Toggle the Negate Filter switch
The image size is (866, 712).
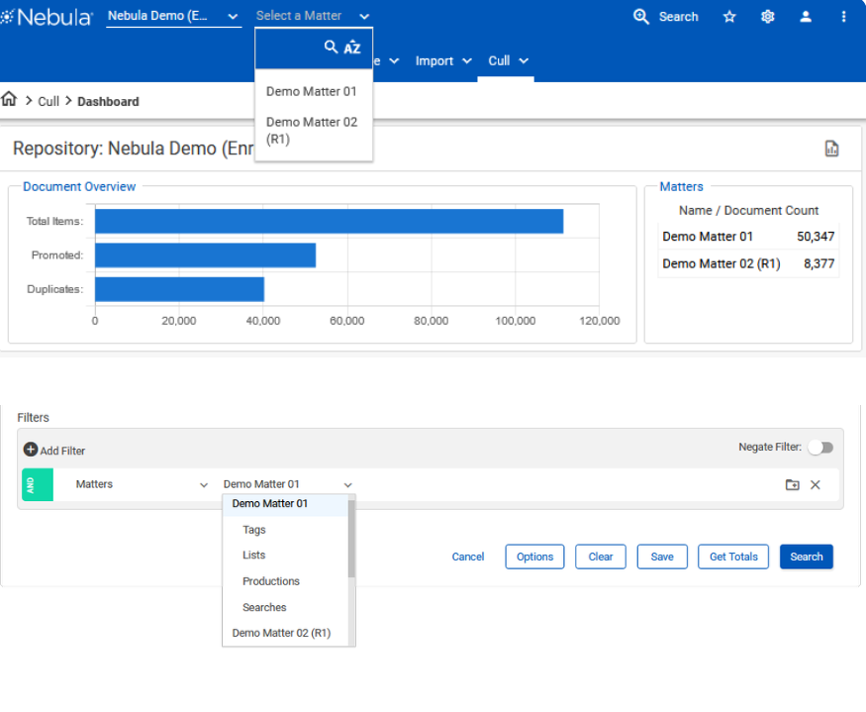click(x=820, y=448)
